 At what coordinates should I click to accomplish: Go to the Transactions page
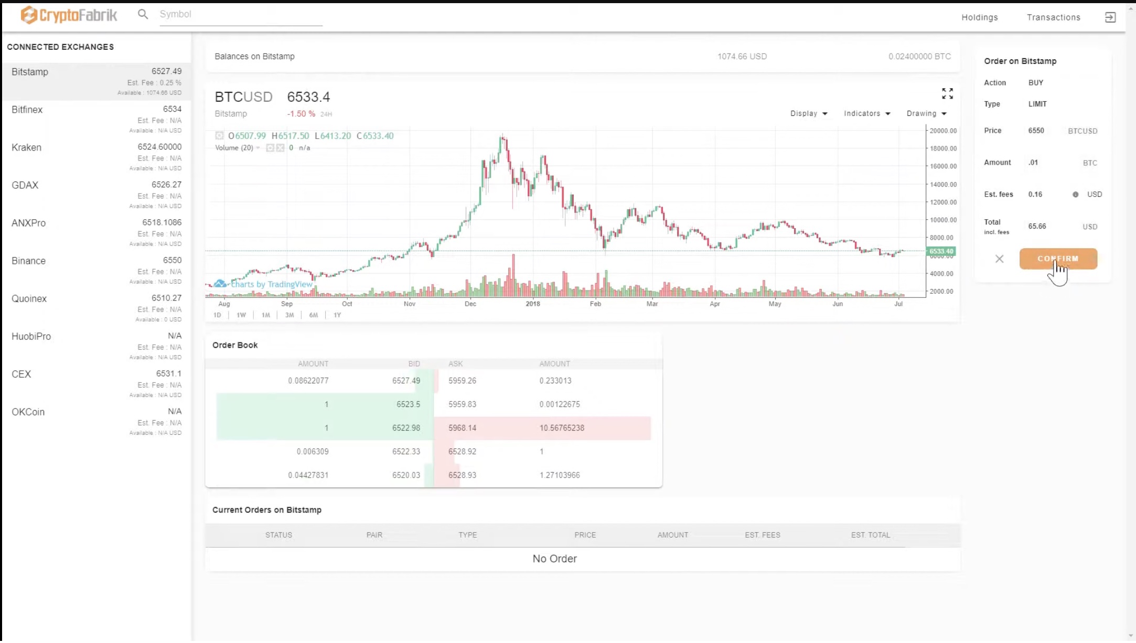[1053, 17]
